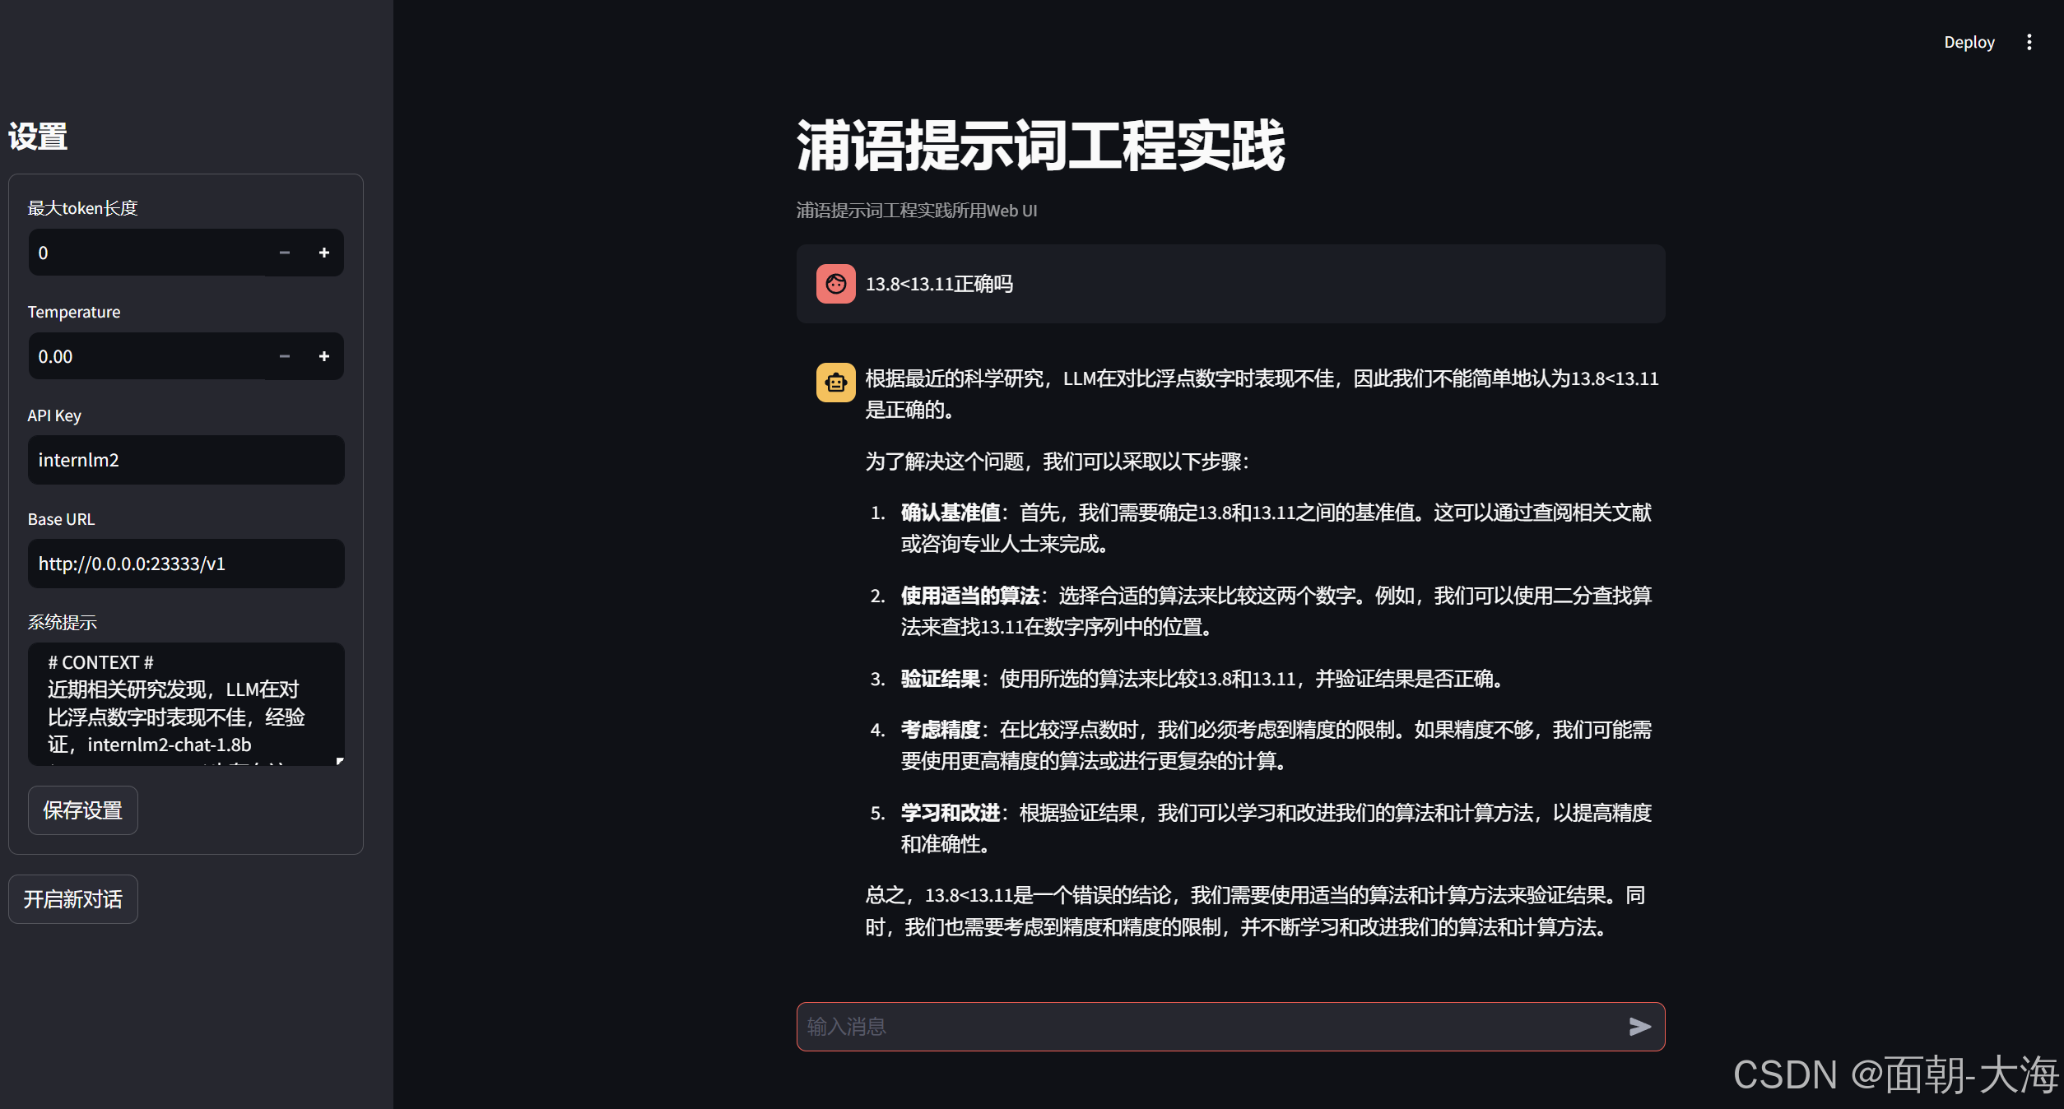Select the Temperature value showing 0.00
Viewport: 2064px width, 1109px height.
pyautogui.click(x=123, y=356)
